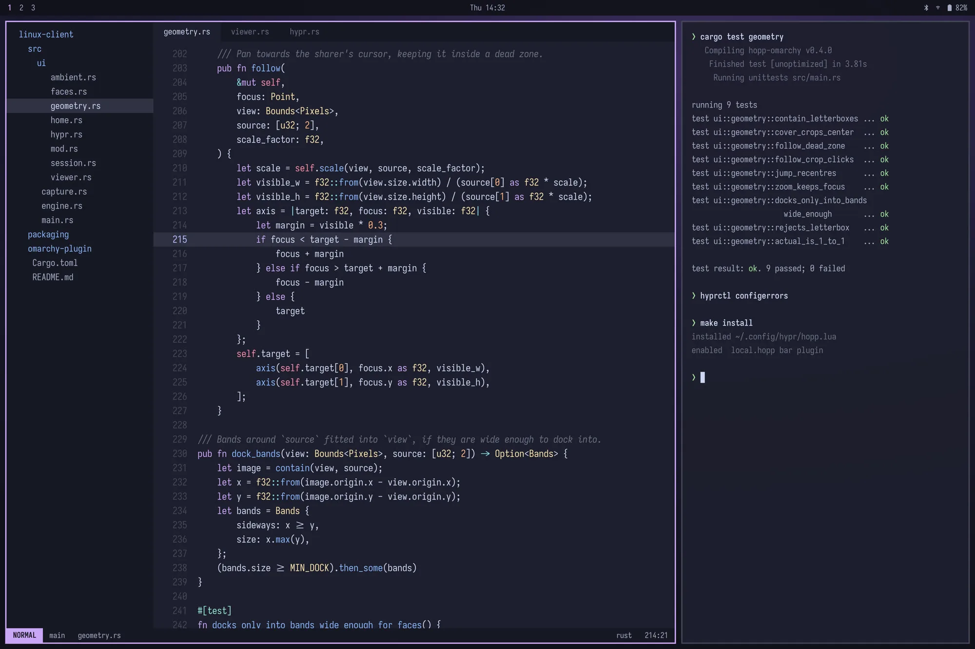Click the NORMAL mode indicator
The height and width of the screenshot is (649, 975).
click(x=24, y=635)
